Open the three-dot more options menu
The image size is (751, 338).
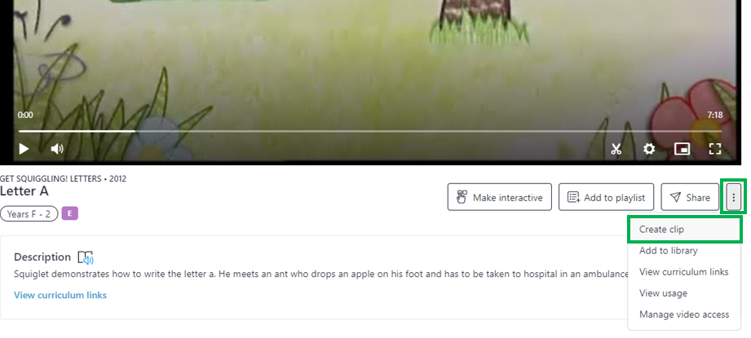click(x=733, y=197)
